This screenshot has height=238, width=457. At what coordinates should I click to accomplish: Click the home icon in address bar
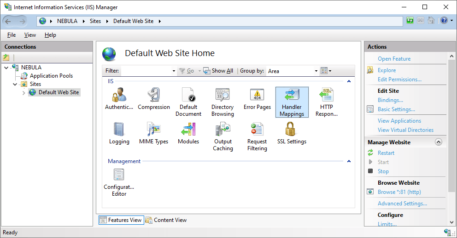(x=431, y=20)
